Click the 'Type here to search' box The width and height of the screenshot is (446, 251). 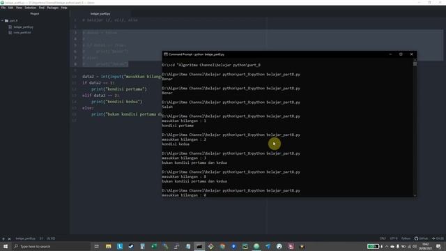tap(51, 246)
